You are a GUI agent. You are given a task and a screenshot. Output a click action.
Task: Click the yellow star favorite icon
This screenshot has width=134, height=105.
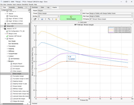click(x=56, y=19)
